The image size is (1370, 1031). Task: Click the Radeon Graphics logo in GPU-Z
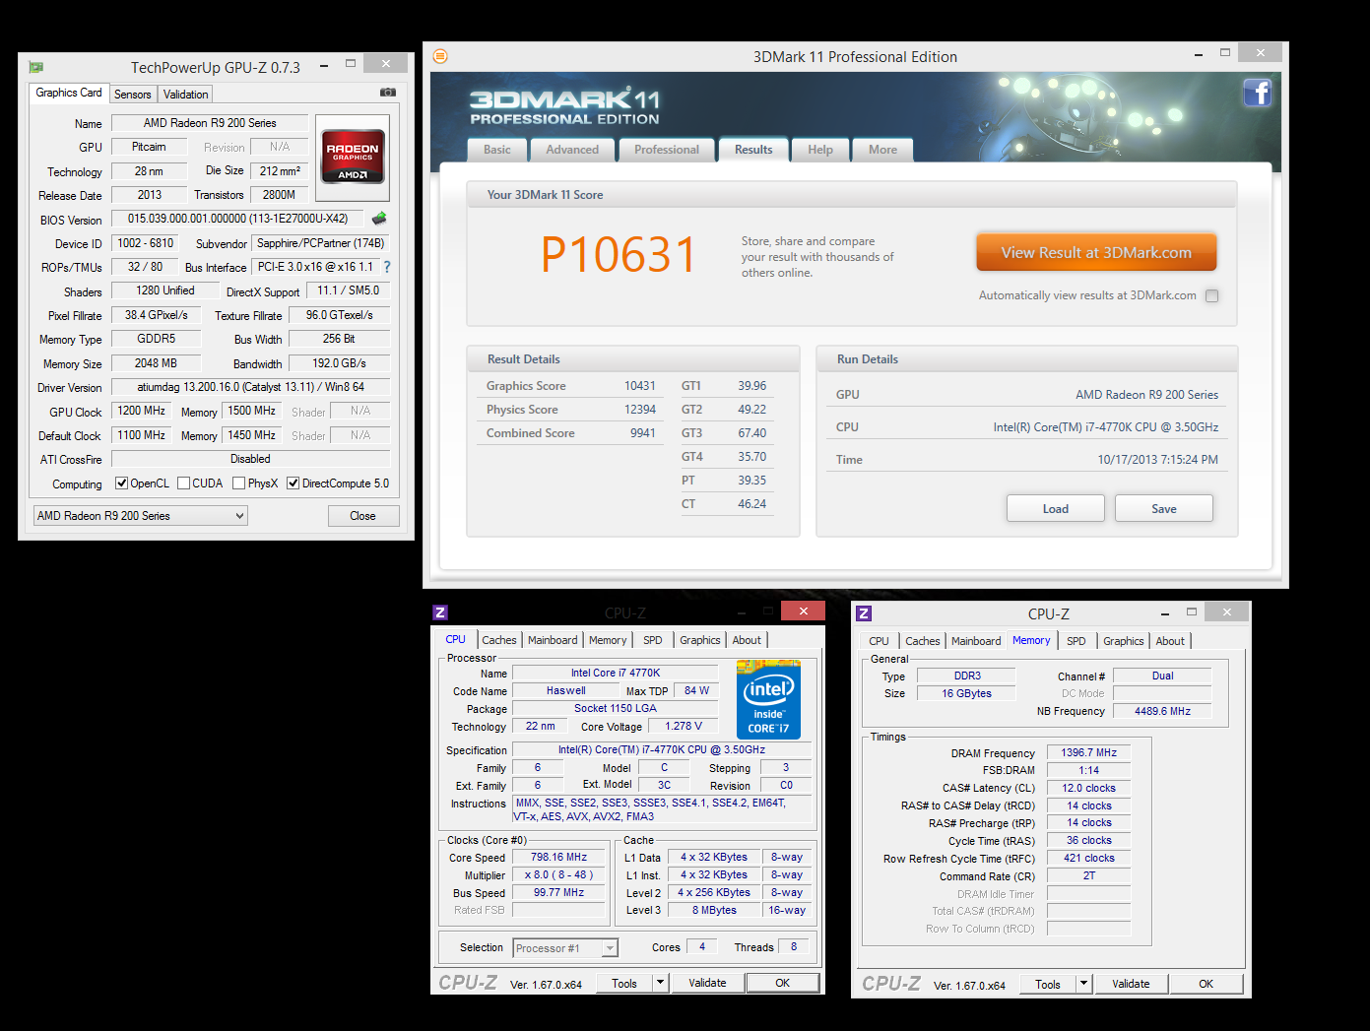353,158
